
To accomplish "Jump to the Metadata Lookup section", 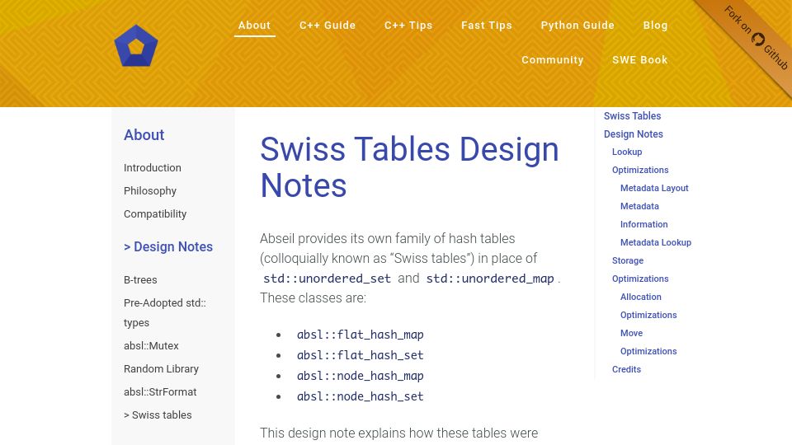I will tap(656, 242).
